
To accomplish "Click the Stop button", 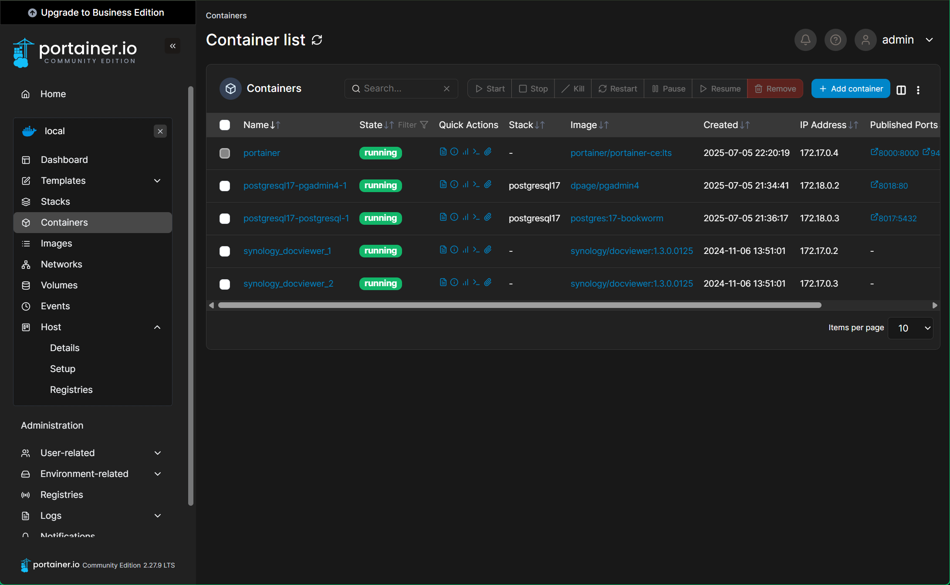I will click(x=533, y=88).
